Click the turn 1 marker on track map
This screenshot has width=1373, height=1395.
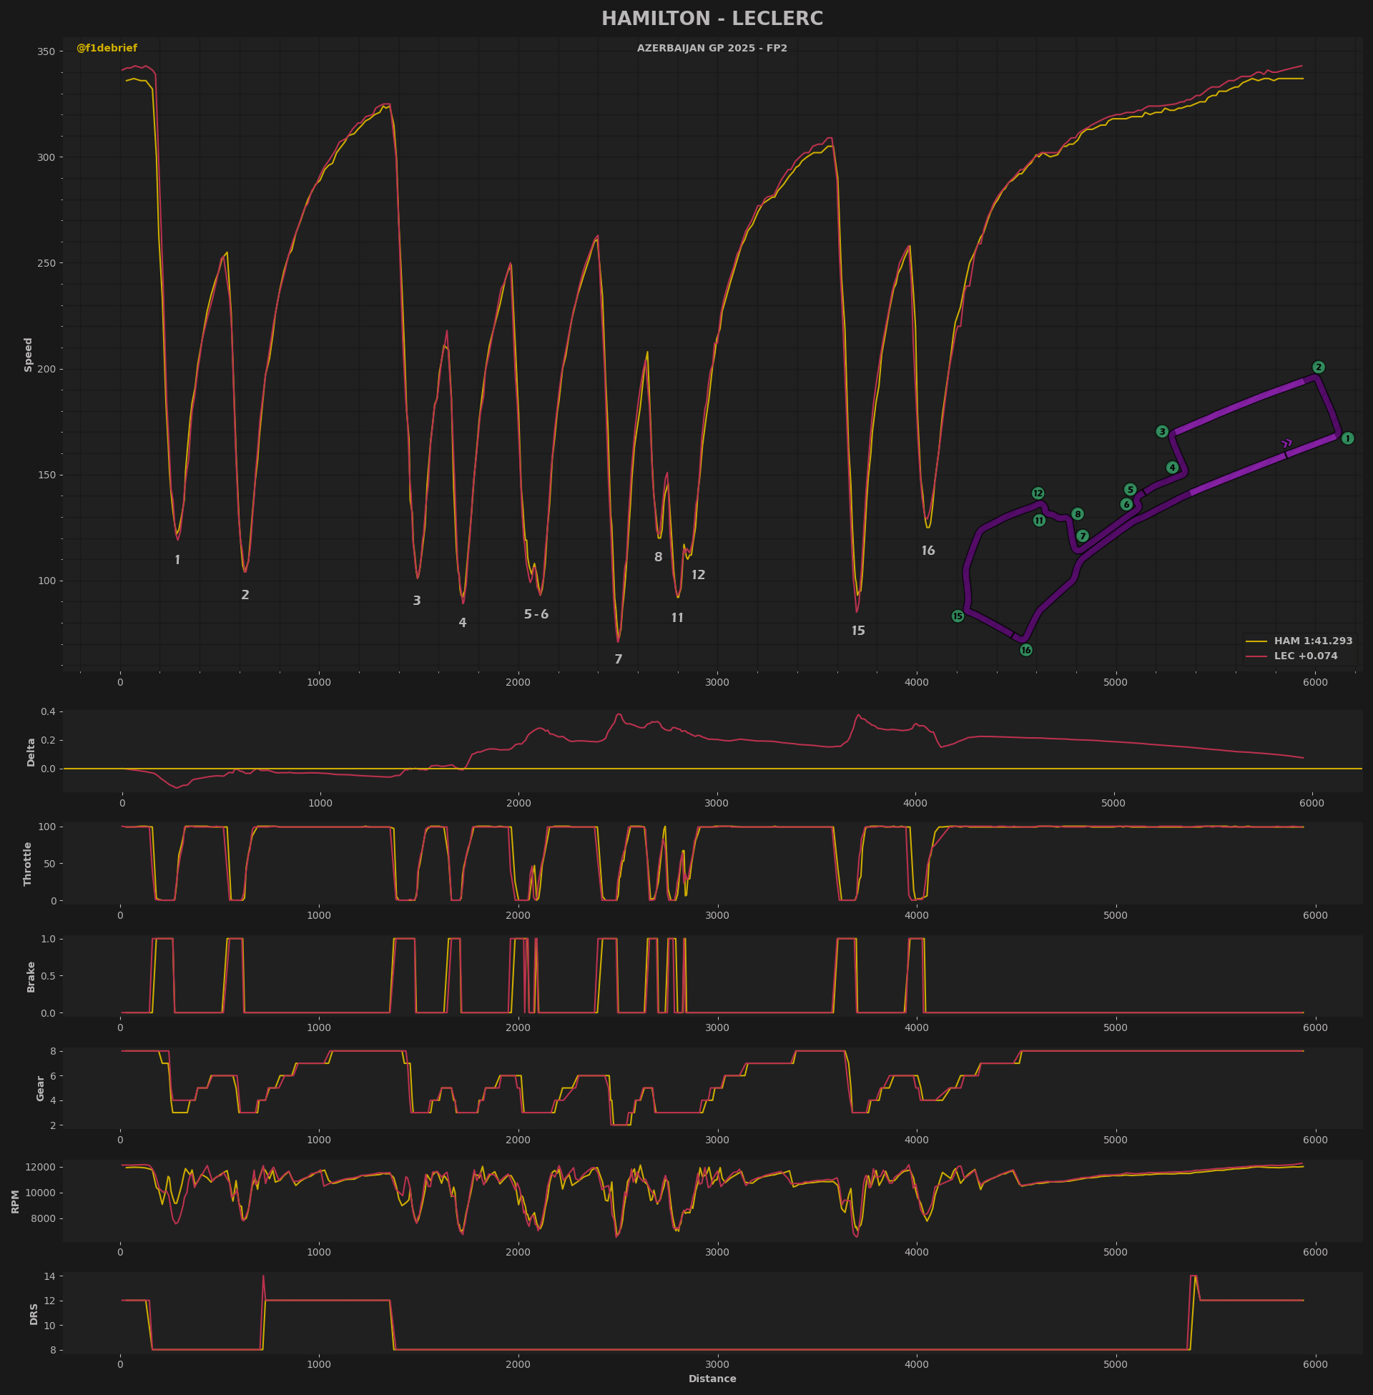(1347, 438)
